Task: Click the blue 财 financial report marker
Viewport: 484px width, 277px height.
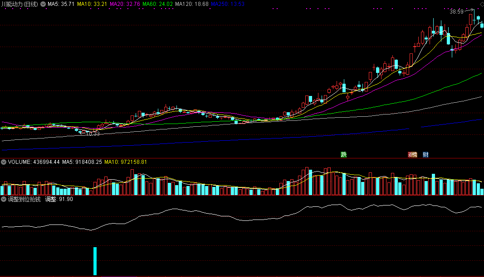Action: (425, 155)
